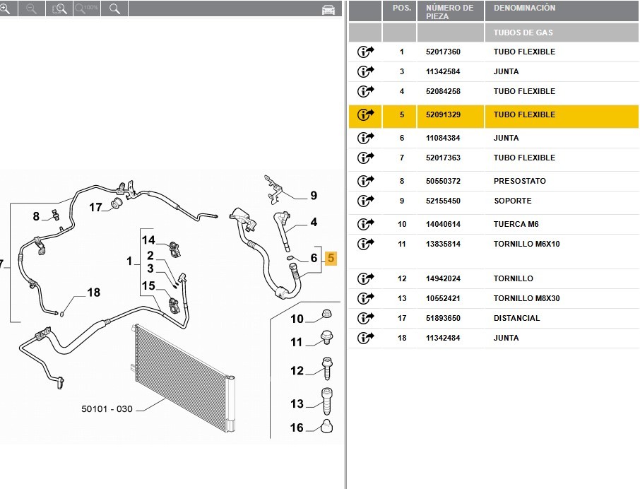Viewport: 640px width, 489px height.
Task: Open info icon for part 52017360
Action: 365,52
